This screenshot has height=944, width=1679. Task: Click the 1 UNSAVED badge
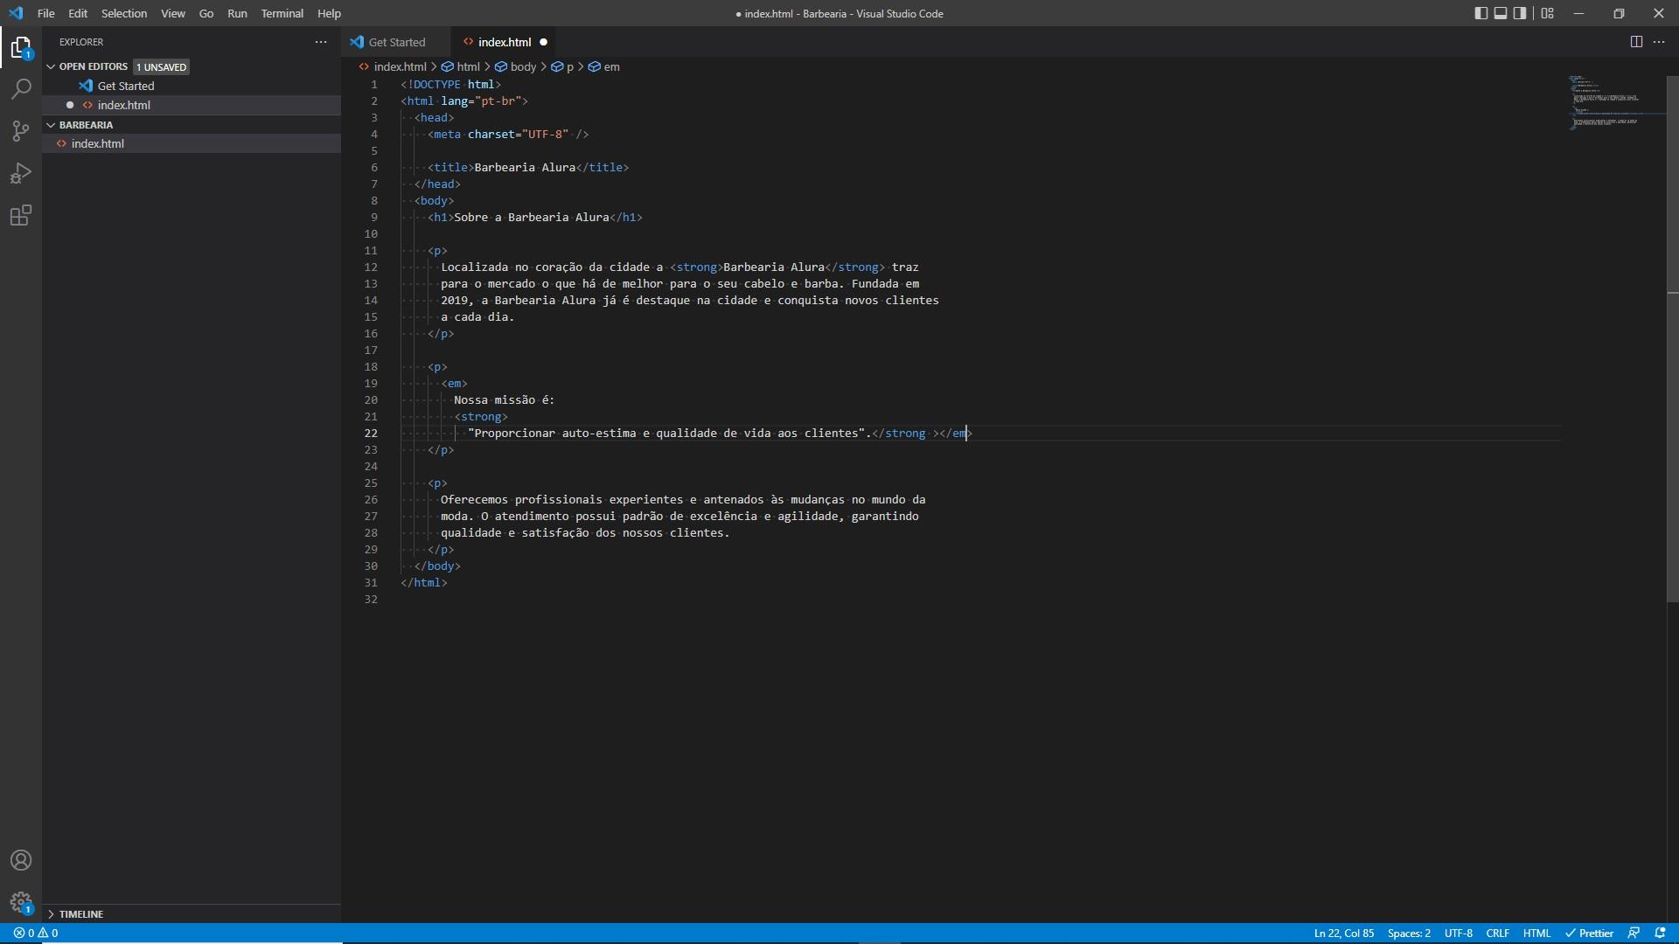pos(162,67)
